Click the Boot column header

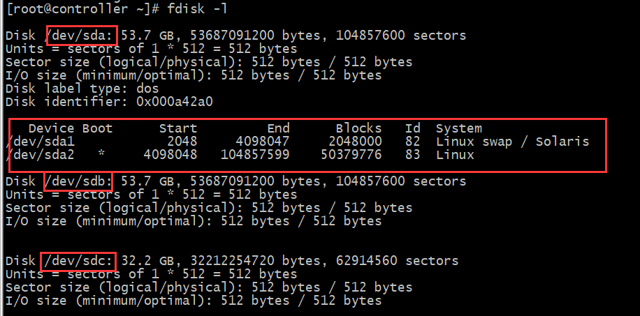(x=97, y=128)
